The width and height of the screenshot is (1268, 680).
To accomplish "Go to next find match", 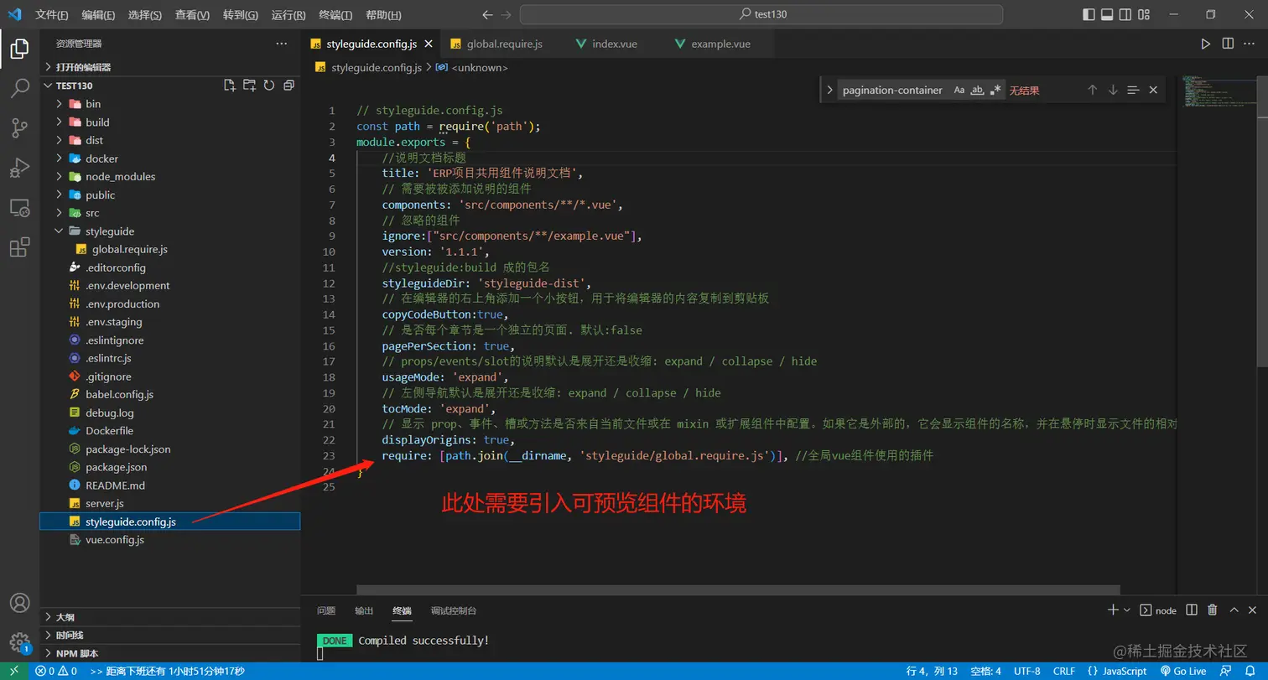I will point(1113,90).
